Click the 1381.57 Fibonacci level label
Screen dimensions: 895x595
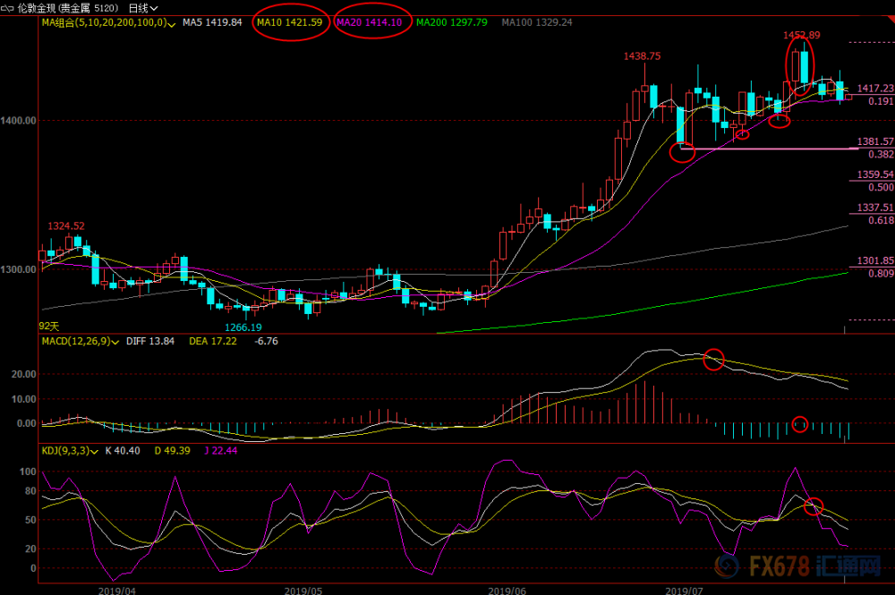[x=875, y=141]
